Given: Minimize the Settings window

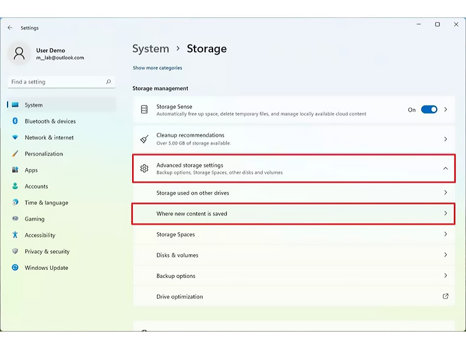Looking at the screenshot, I should tap(418, 24).
